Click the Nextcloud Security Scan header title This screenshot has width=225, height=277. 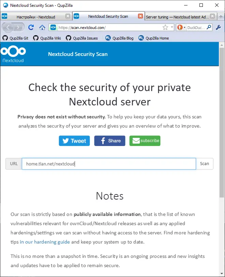[78, 54]
